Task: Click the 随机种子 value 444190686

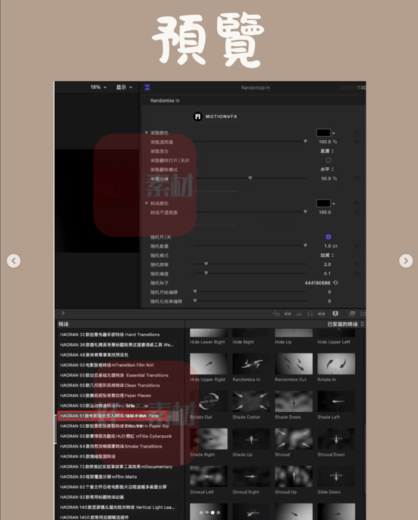Action: click(317, 283)
